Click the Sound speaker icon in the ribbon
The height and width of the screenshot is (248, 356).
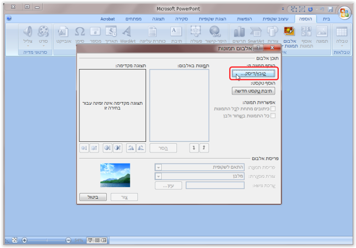[28, 33]
